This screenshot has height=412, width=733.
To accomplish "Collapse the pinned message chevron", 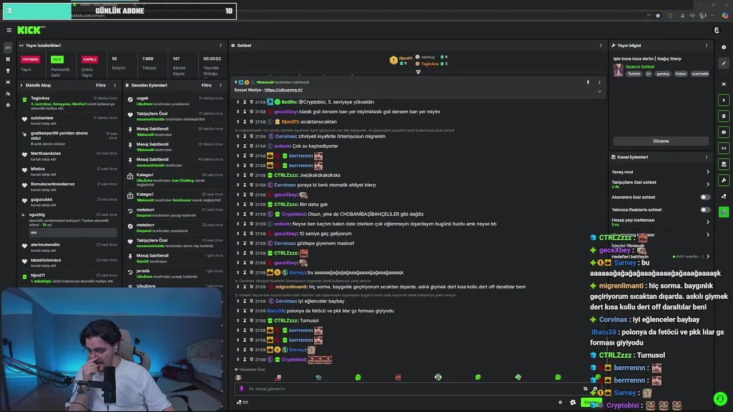I will 600,92.
